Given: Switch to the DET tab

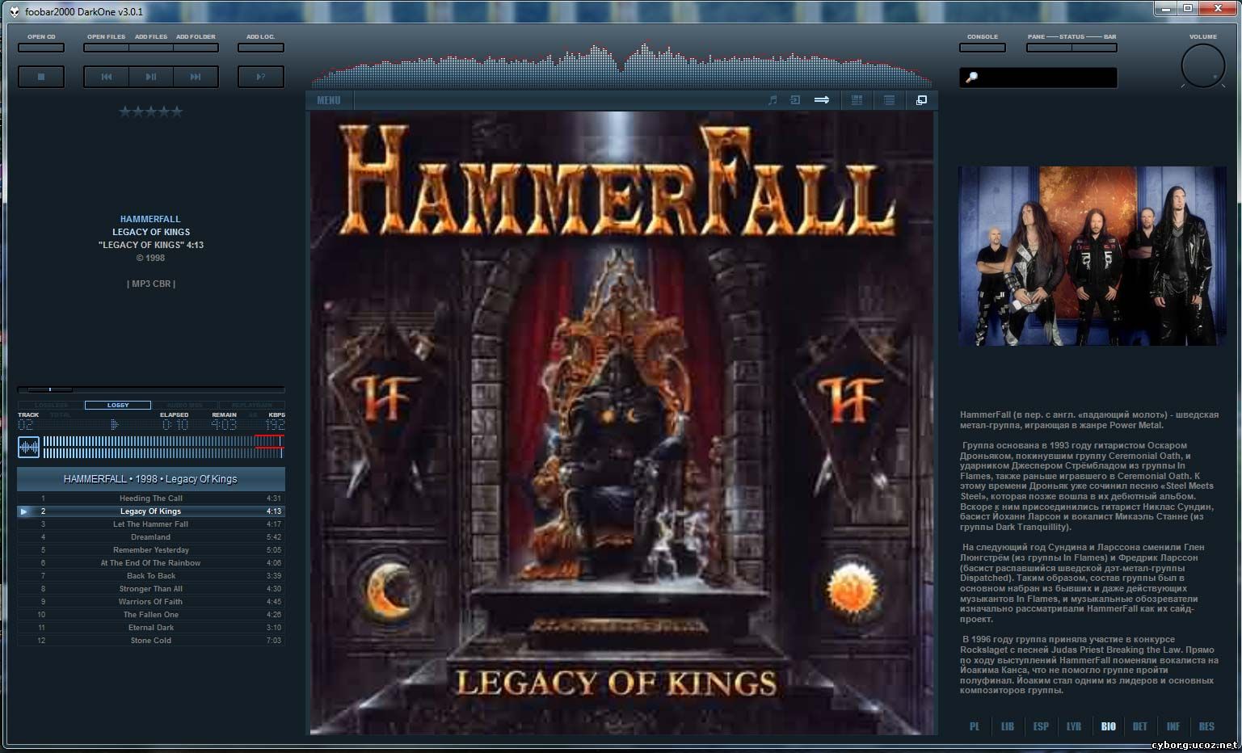Looking at the screenshot, I should tap(1140, 726).
